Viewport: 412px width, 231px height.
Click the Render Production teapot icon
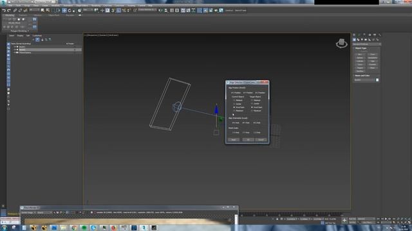tap(216, 10)
